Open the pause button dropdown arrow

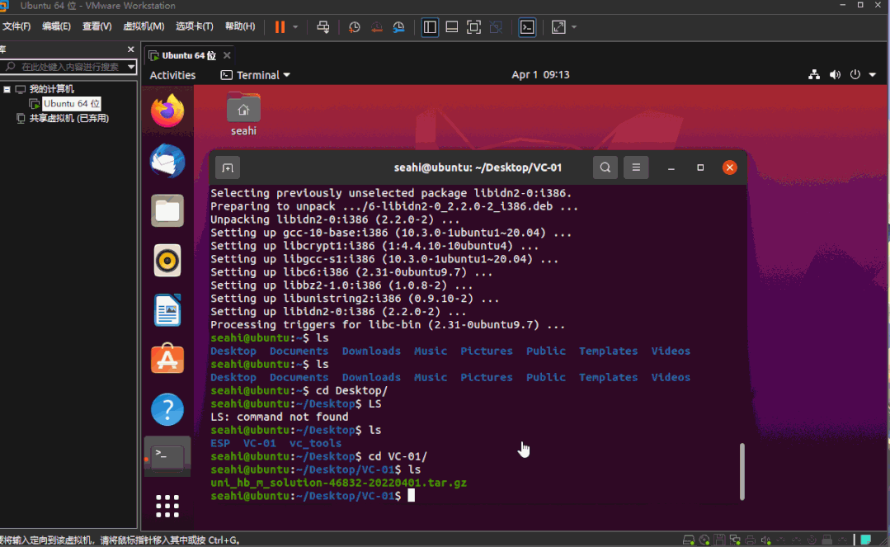point(294,27)
